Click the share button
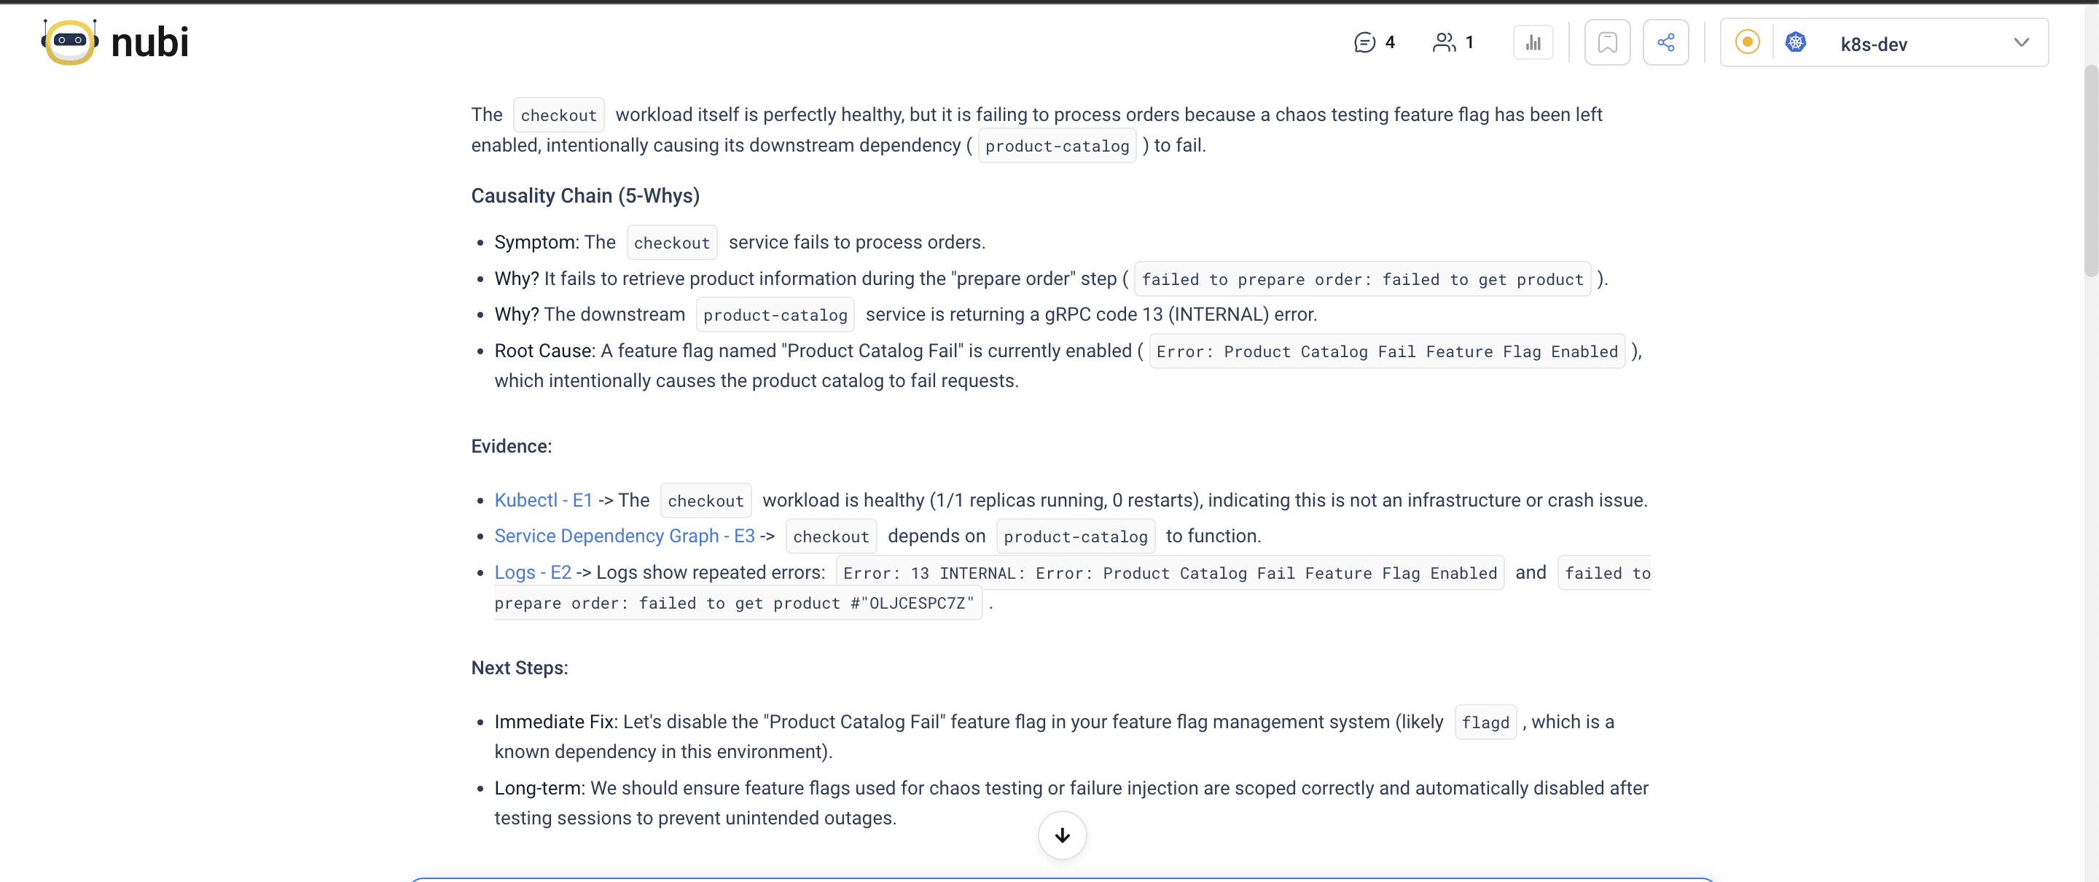 coord(1665,42)
